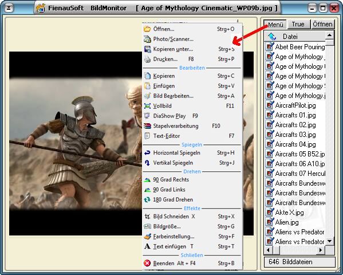Click the True button
This screenshot has height=275, width=343.
pos(298,24)
